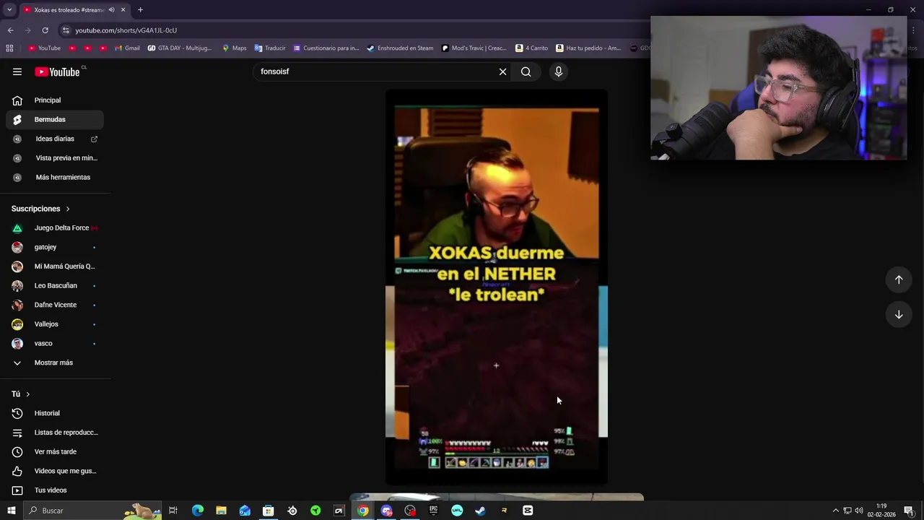Screen dimensions: 924x520
Task: Open the tab search dropdown
Action: point(9,10)
